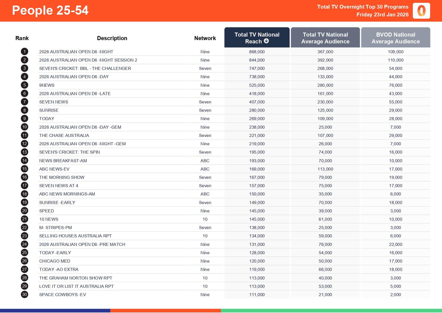Select the rank 1 badge icon
Image resolution: width=442 pixels, height=313 pixels.
(24, 51)
